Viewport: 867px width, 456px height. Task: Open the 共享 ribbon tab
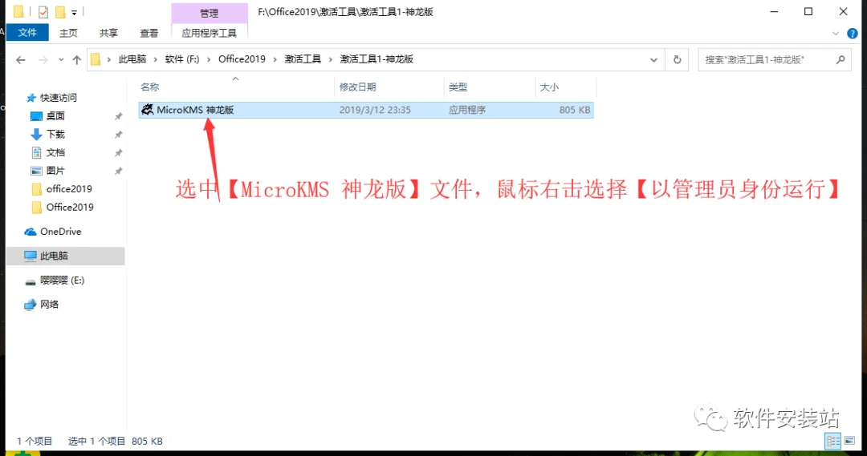pyautogui.click(x=108, y=33)
